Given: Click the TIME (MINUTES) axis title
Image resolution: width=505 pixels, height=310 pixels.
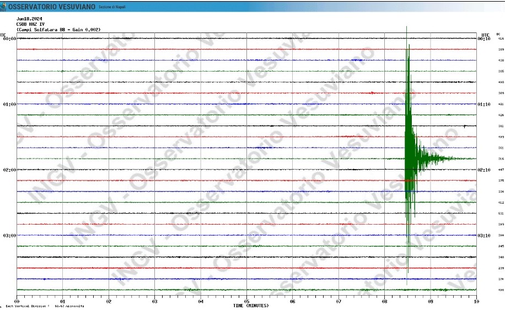Looking at the screenshot, I should [251, 306].
